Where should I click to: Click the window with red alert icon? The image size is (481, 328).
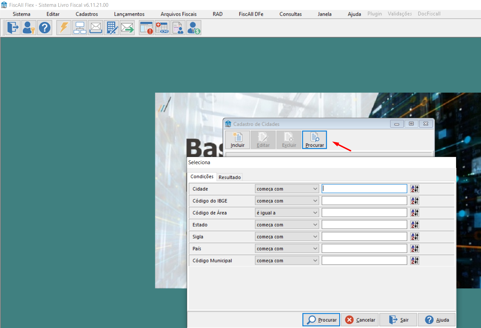point(146,28)
